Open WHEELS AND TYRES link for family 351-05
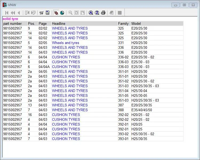200x160 pixels. coord(70,95)
